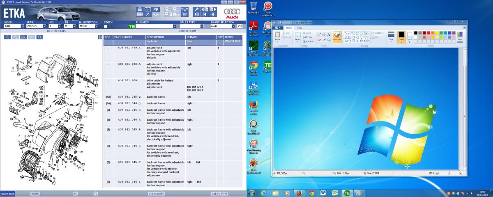Switch to the View tab in Paint
Image resolution: width=493 pixels, height=197 pixels.
(x=299, y=28)
